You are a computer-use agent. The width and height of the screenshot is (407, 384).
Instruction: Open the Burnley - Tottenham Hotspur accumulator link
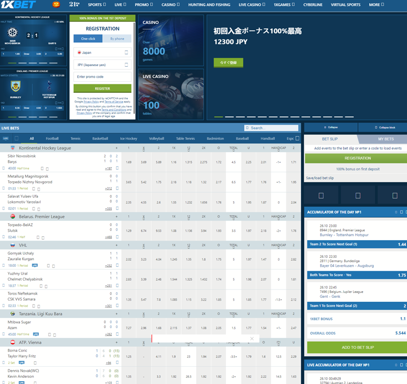point(344,235)
